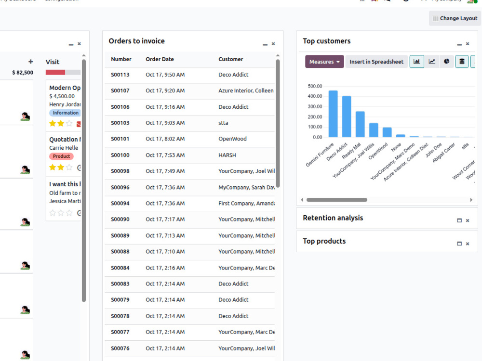Image resolution: width=482 pixels, height=361 pixels.
Task: Open activity clock on I want this card
Action: (x=79, y=213)
